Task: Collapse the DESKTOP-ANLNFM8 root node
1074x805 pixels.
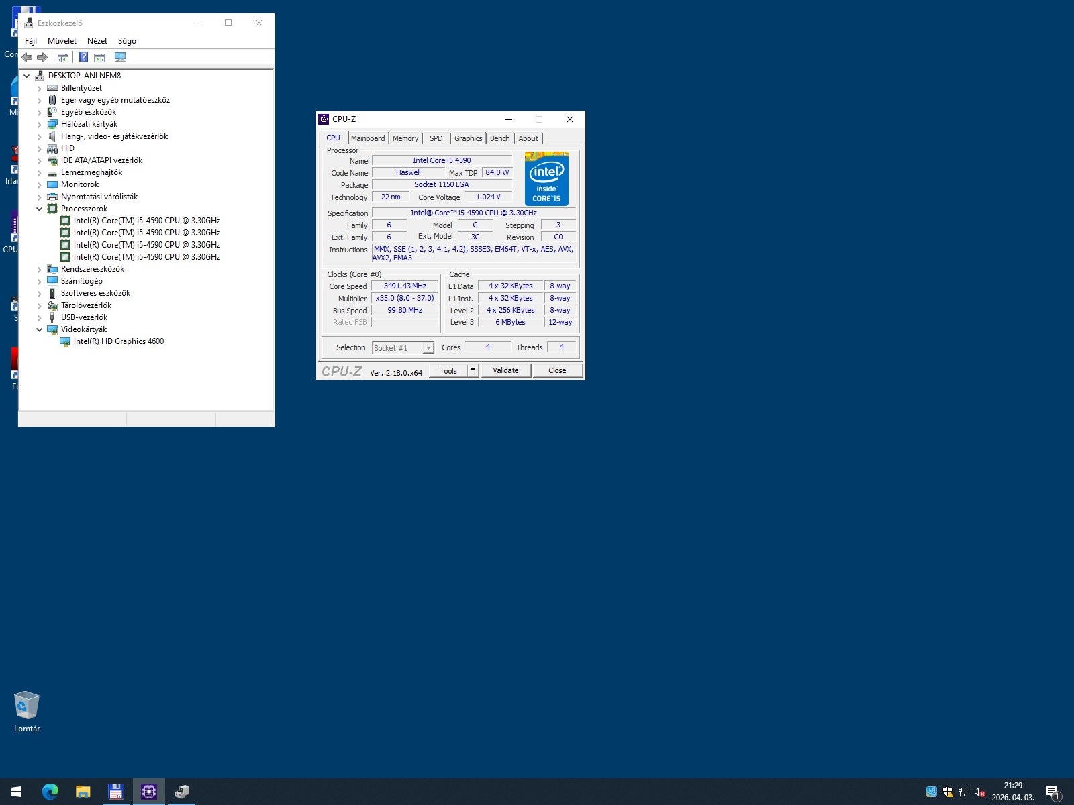Action: 27,76
